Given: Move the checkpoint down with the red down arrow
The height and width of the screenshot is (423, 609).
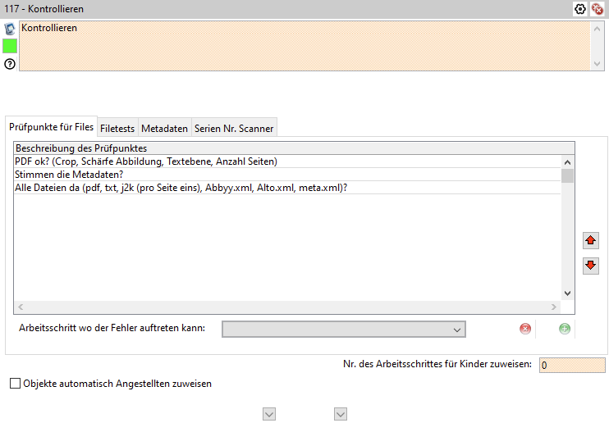Looking at the screenshot, I should pyautogui.click(x=591, y=266).
